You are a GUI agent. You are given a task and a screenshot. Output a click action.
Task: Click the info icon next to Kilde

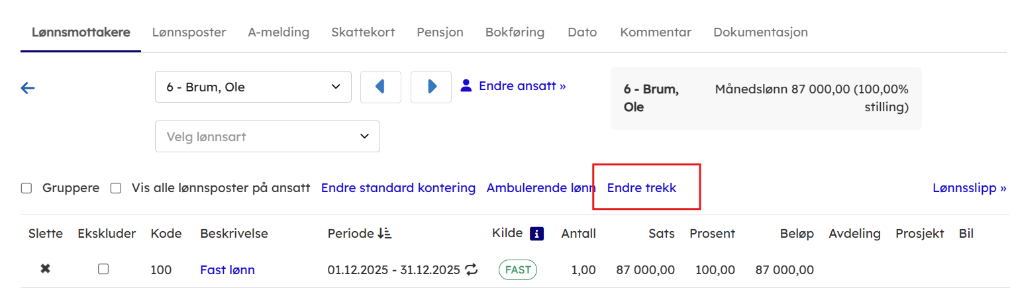point(536,234)
